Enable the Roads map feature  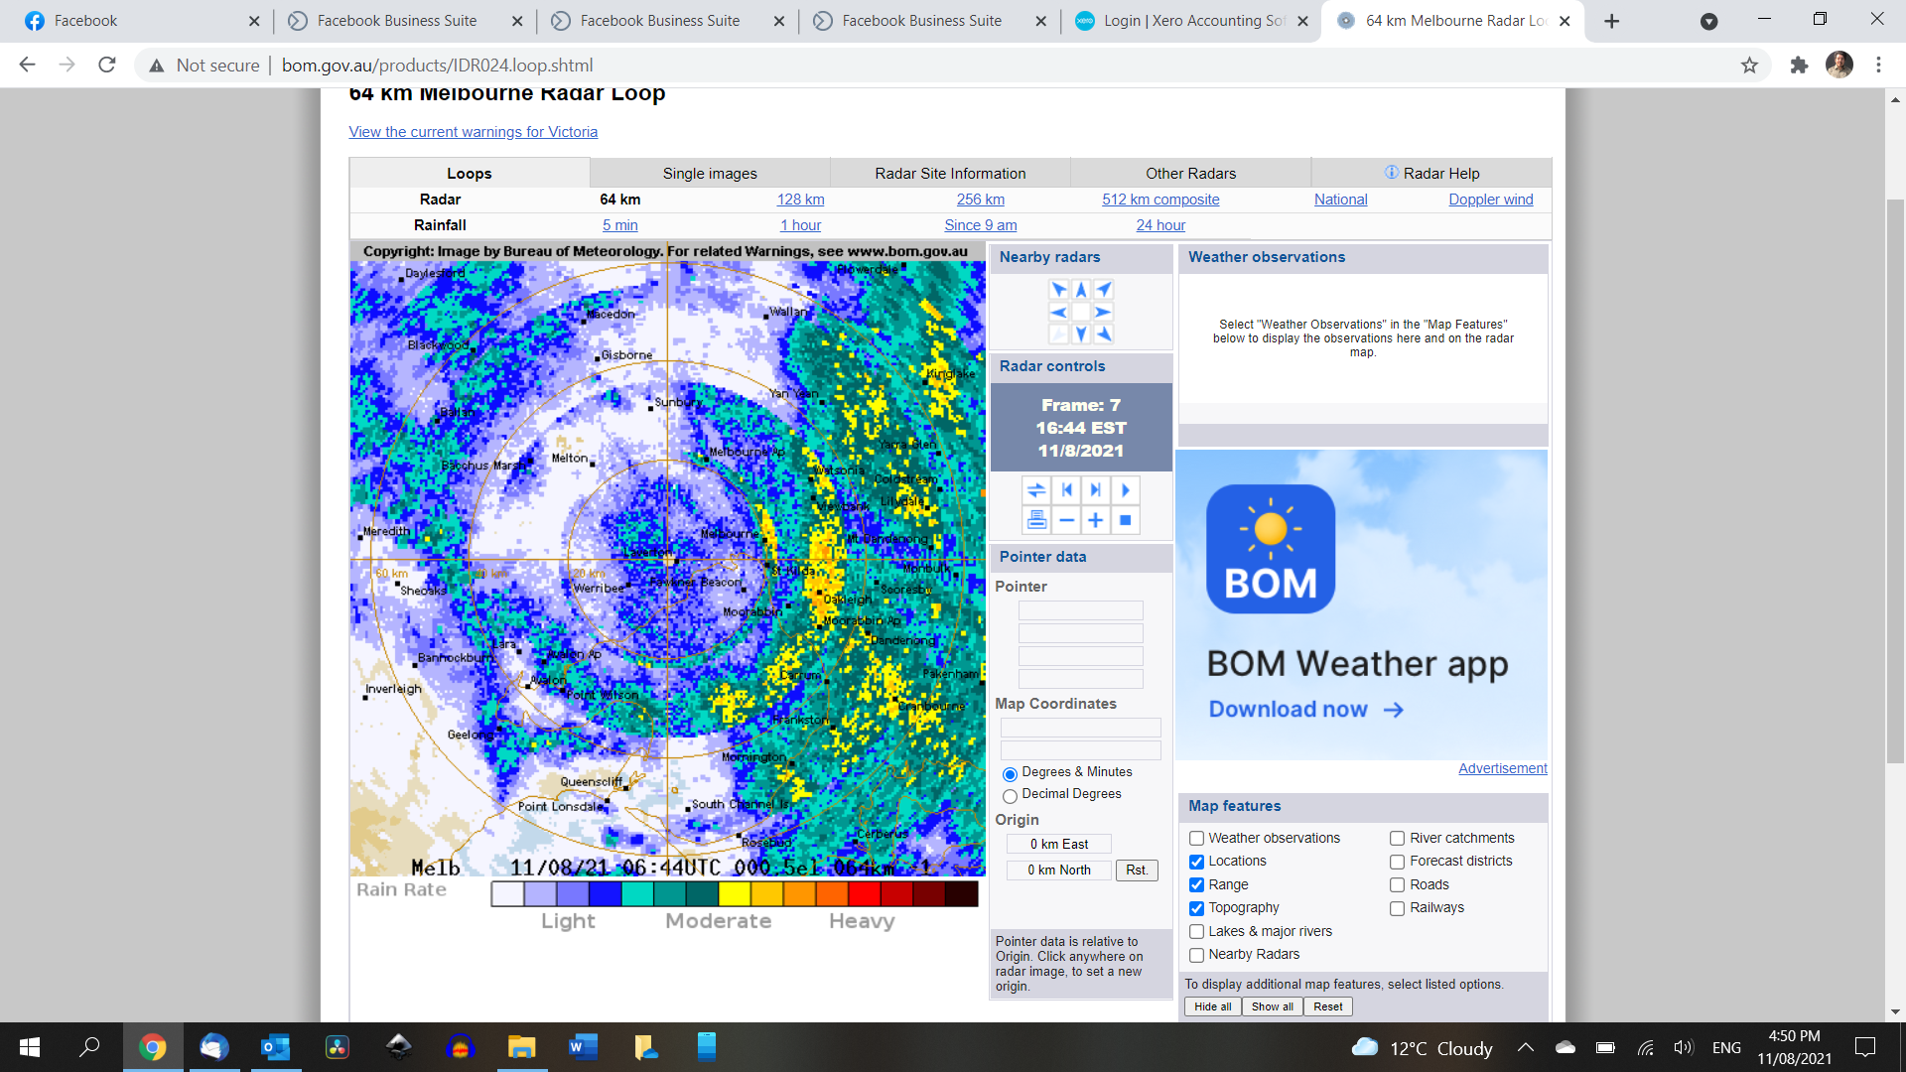[1397, 885]
